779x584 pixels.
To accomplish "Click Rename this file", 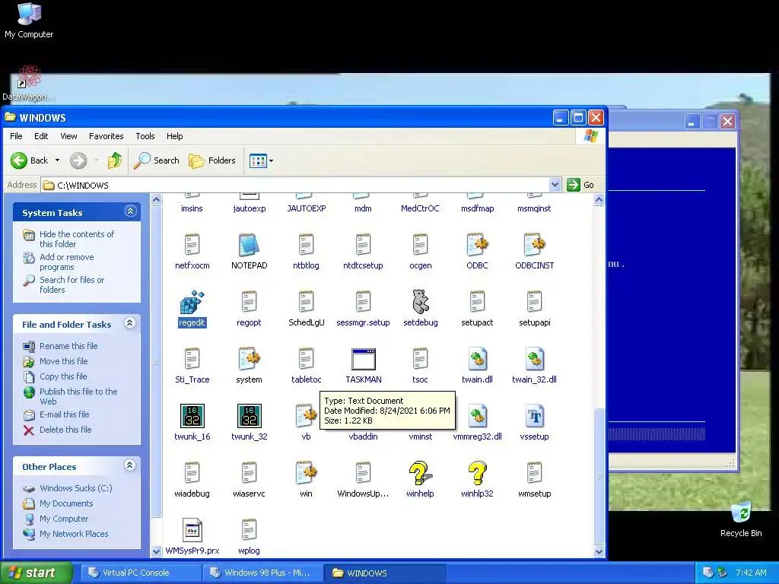I will (x=68, y=346).
